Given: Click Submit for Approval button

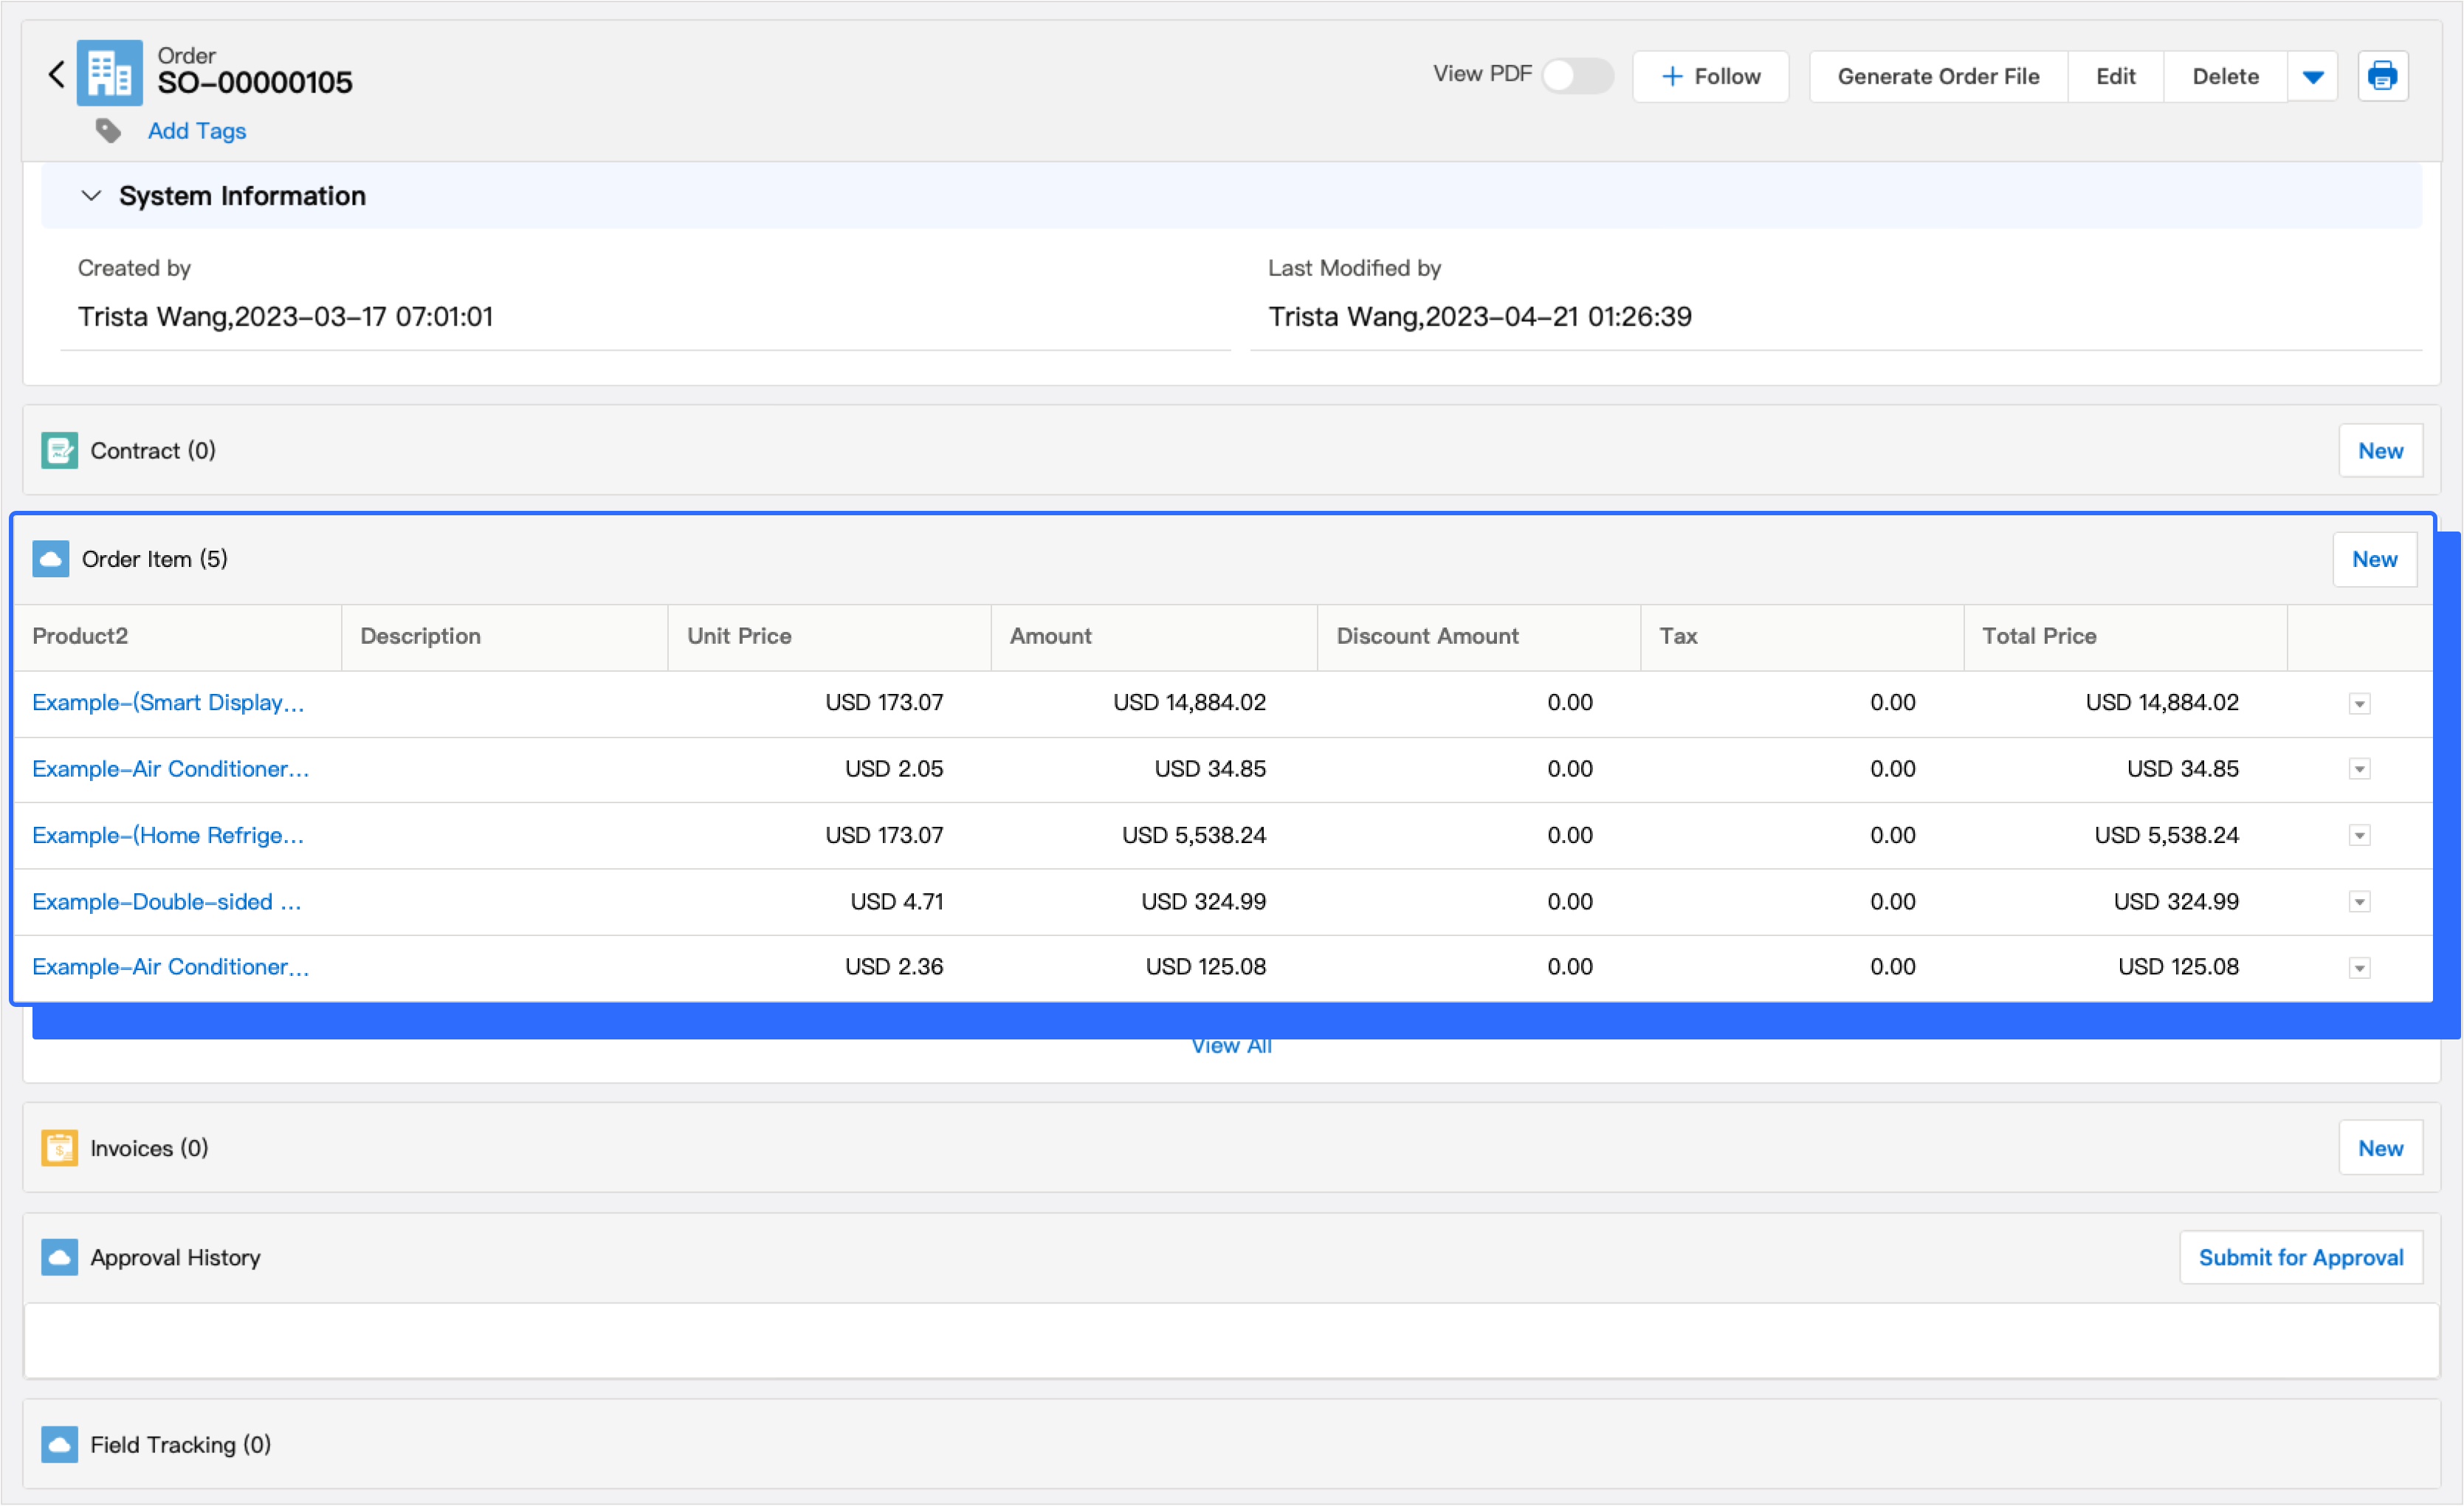Looking at the screenshot, I should [2300, 1257].
